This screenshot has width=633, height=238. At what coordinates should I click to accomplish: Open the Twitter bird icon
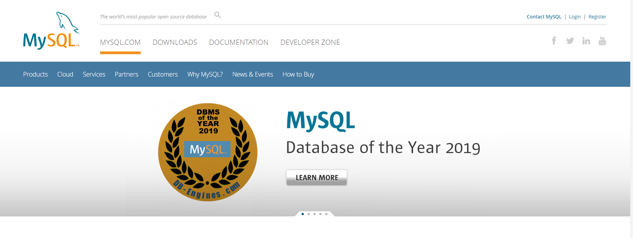pos(570,41)
